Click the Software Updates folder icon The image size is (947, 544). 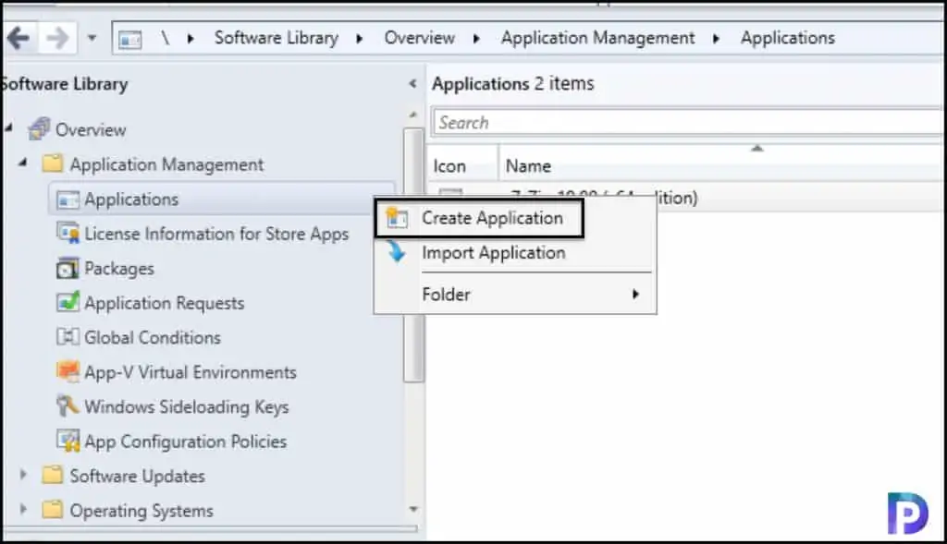coord(53,476)
